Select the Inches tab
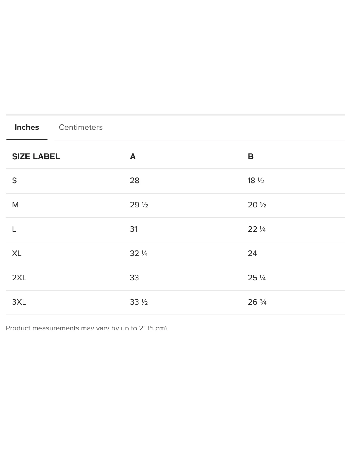 pyautogui.click(x=27, y=127)
